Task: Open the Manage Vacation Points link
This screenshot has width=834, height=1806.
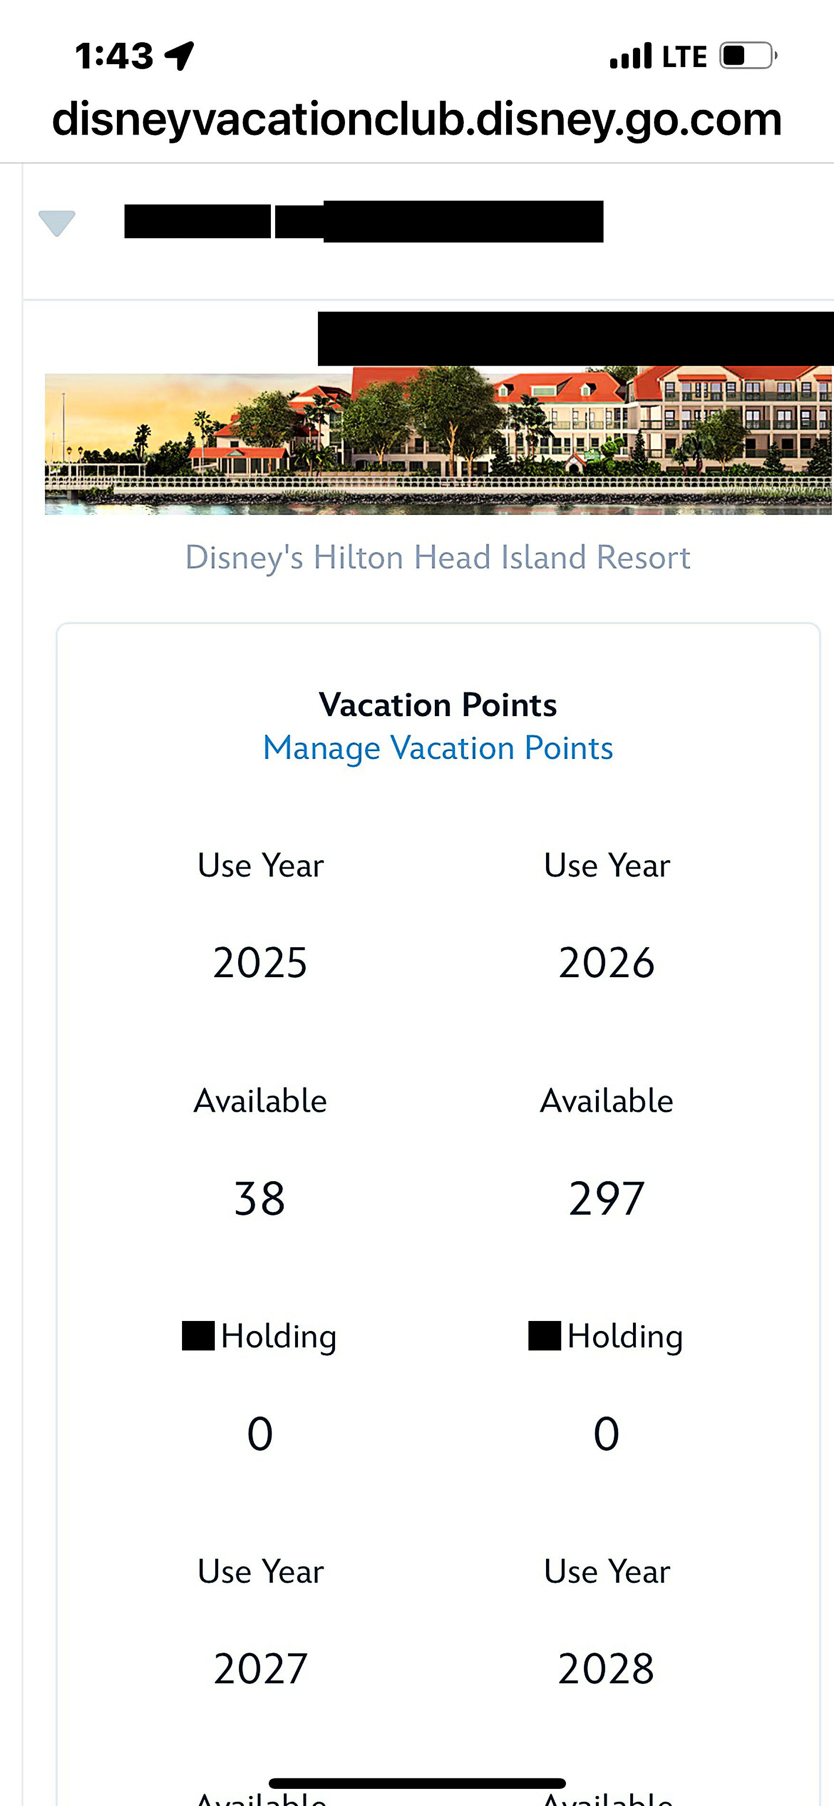Action: [438, 748]
